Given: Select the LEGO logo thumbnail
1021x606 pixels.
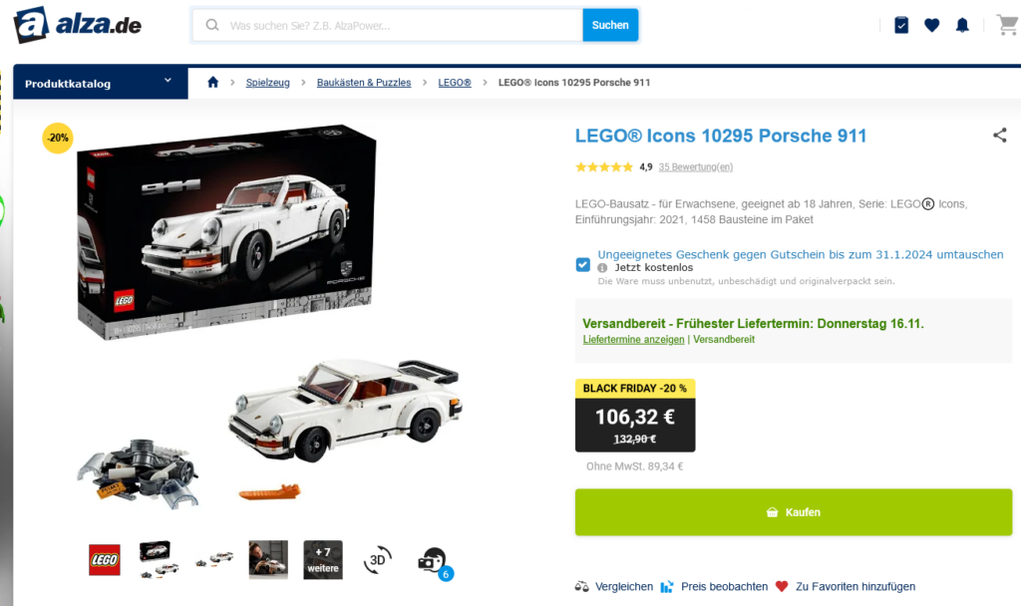Looking at the screenshot, I should 105,560.
